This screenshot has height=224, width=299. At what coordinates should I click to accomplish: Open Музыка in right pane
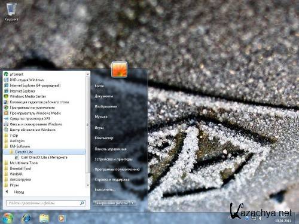tap(101, 117)
